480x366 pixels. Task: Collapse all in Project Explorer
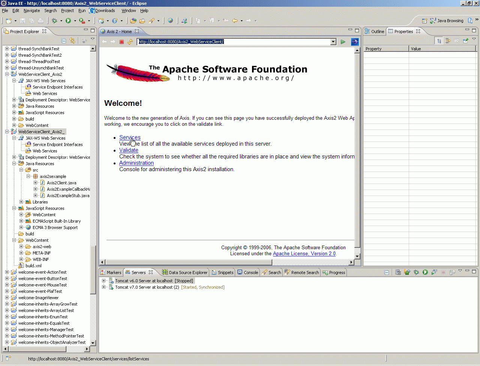pos(64,41)
